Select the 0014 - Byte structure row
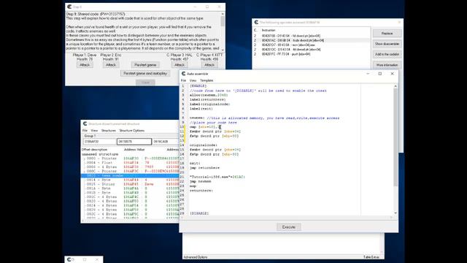 pos(130,180)
